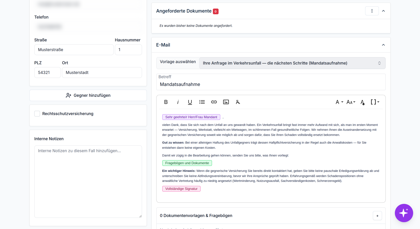The image size is (420, 229).
Task: Open font size dropdown in editor
Action: click(x=351, y=102)
